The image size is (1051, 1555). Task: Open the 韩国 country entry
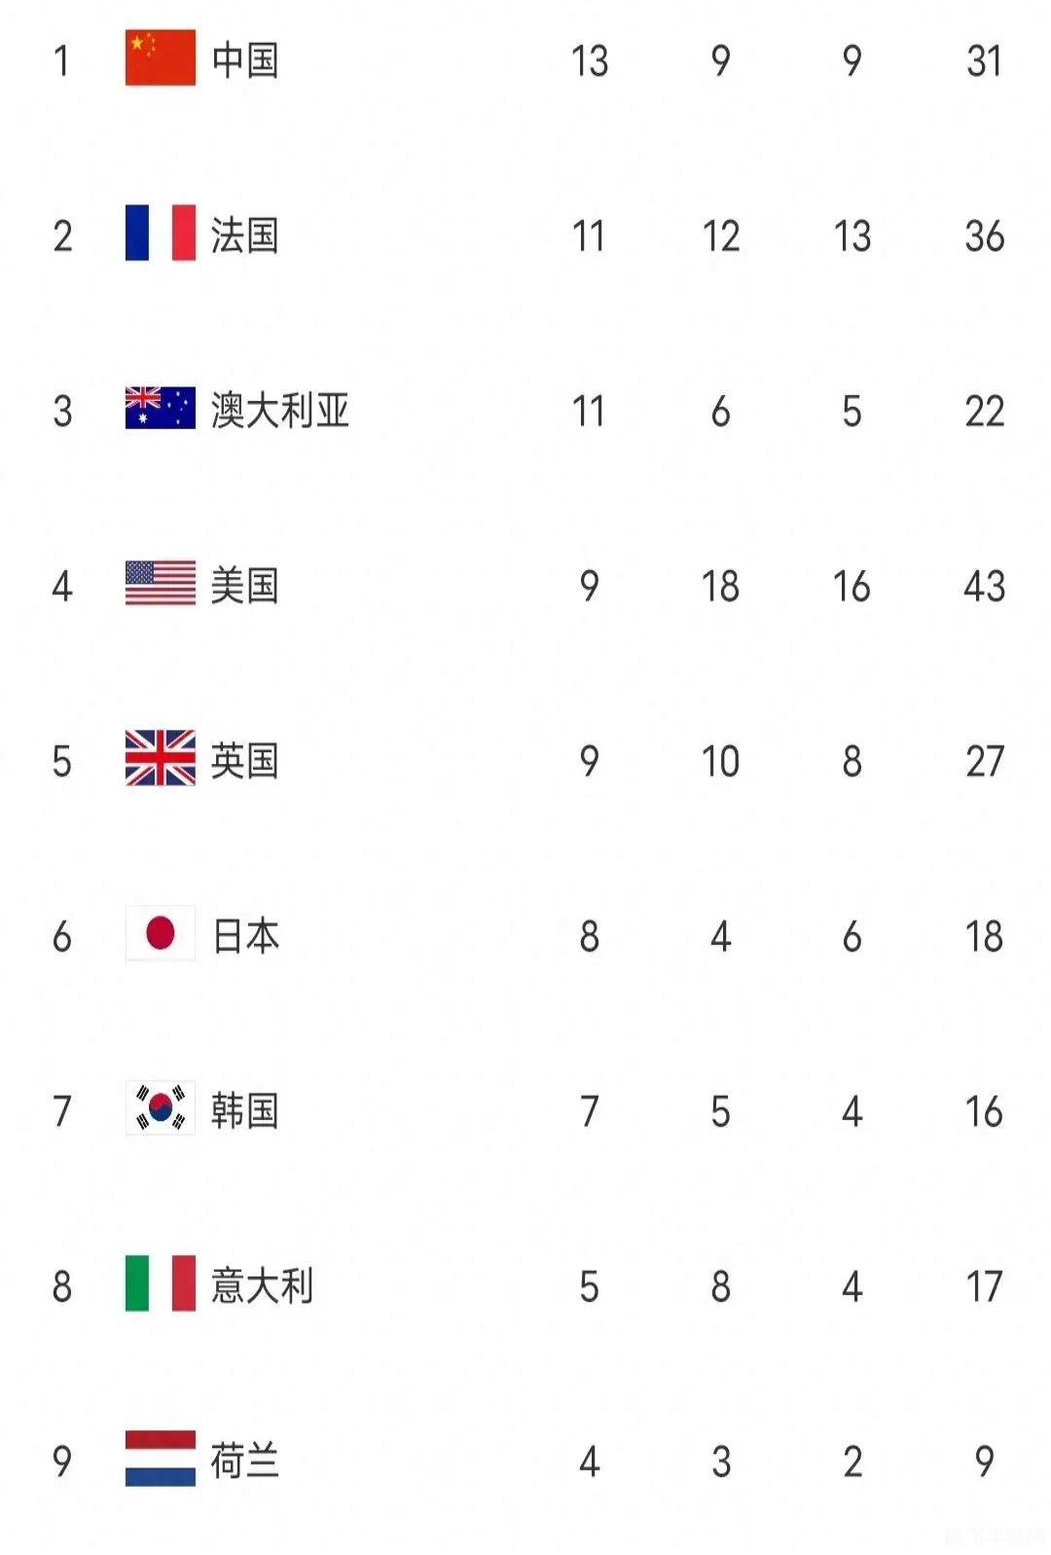(245, 1111)
